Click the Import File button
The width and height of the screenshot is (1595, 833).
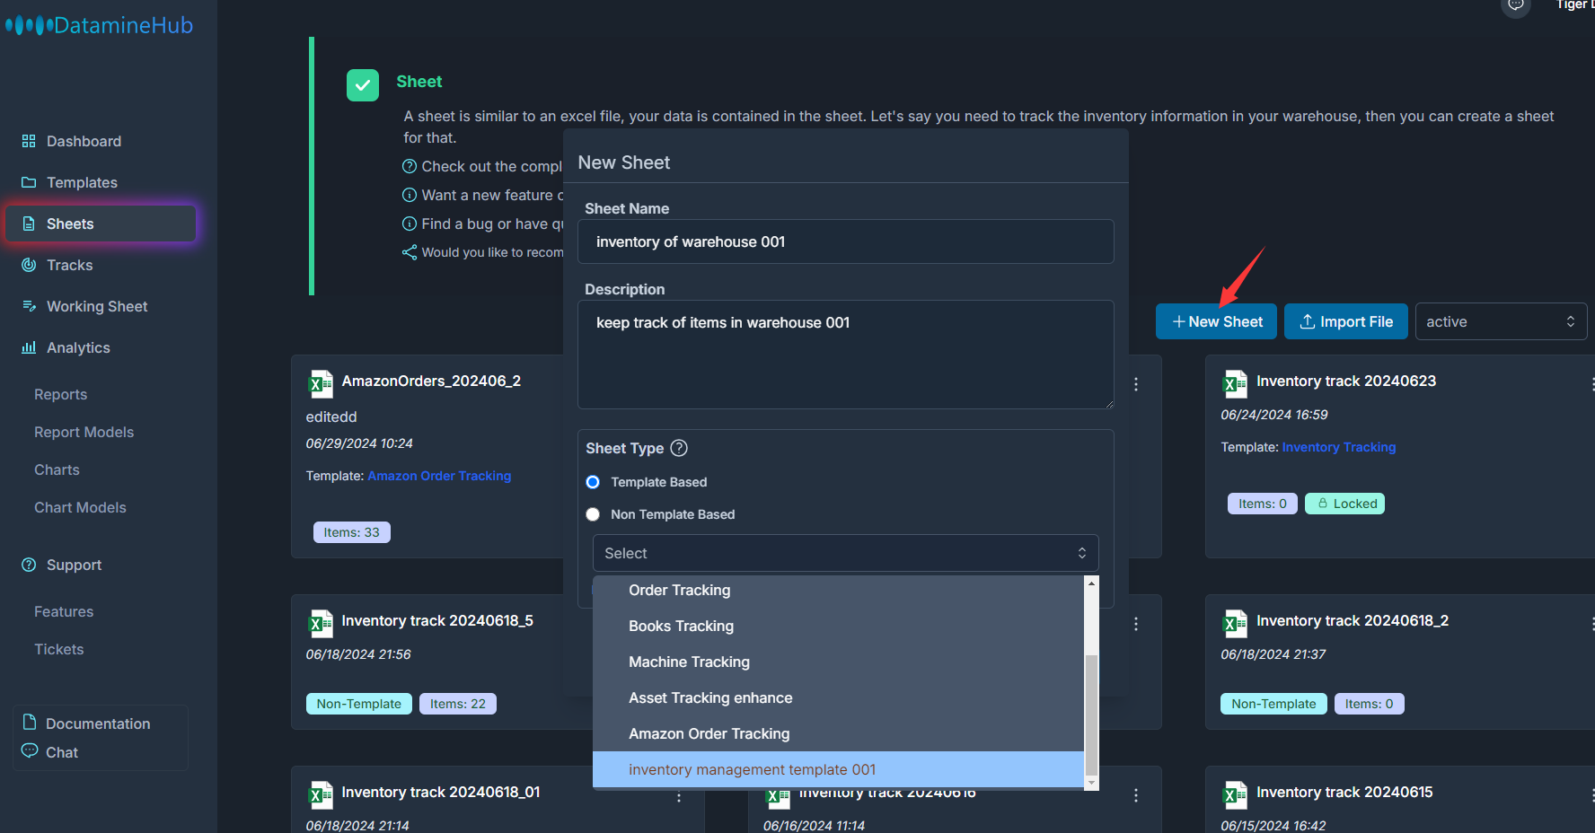tap(1345, 321)
